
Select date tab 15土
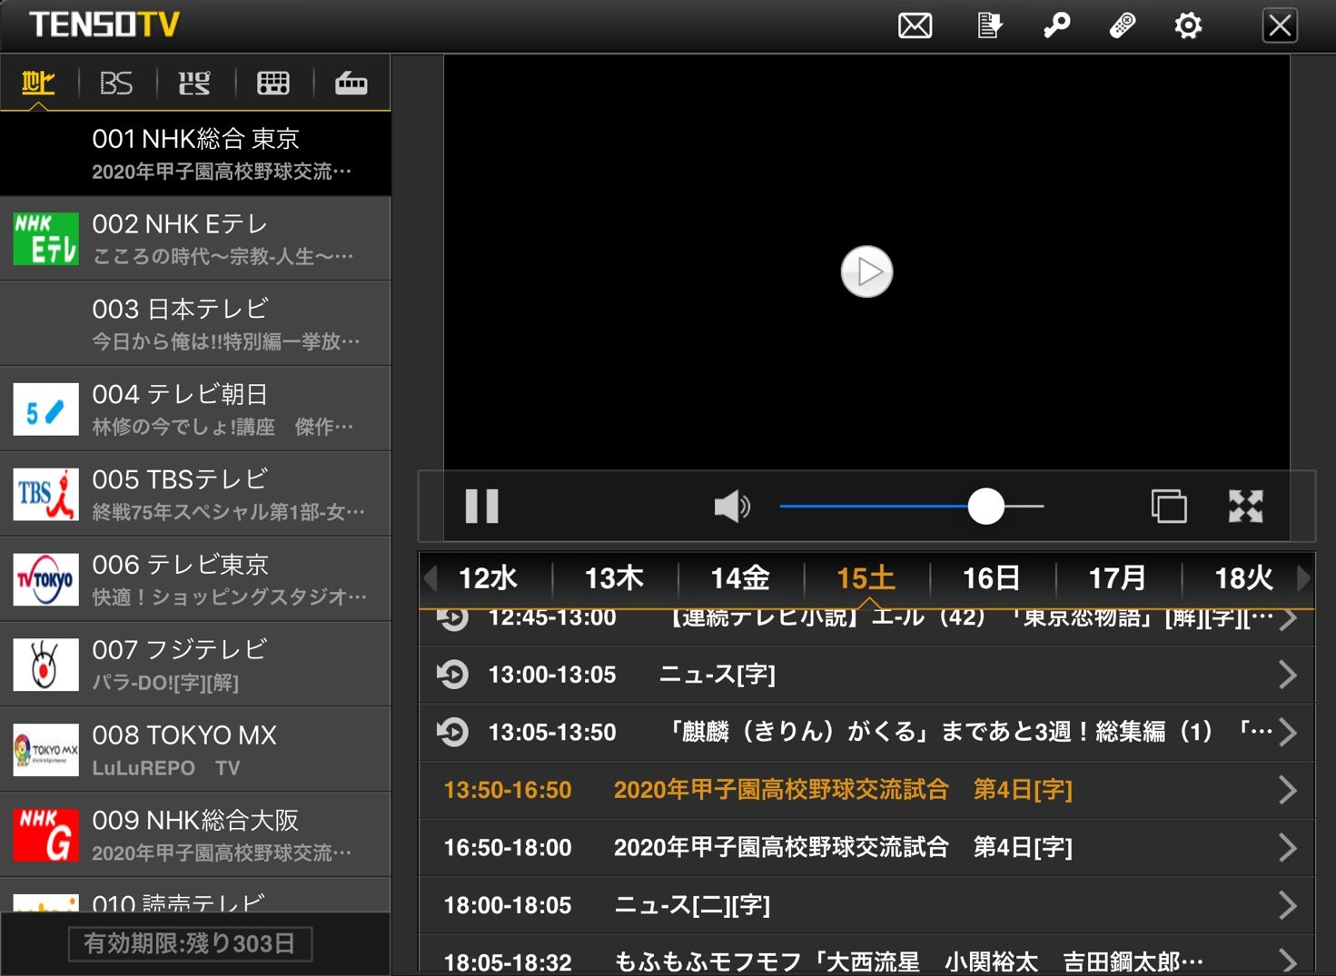866,578
